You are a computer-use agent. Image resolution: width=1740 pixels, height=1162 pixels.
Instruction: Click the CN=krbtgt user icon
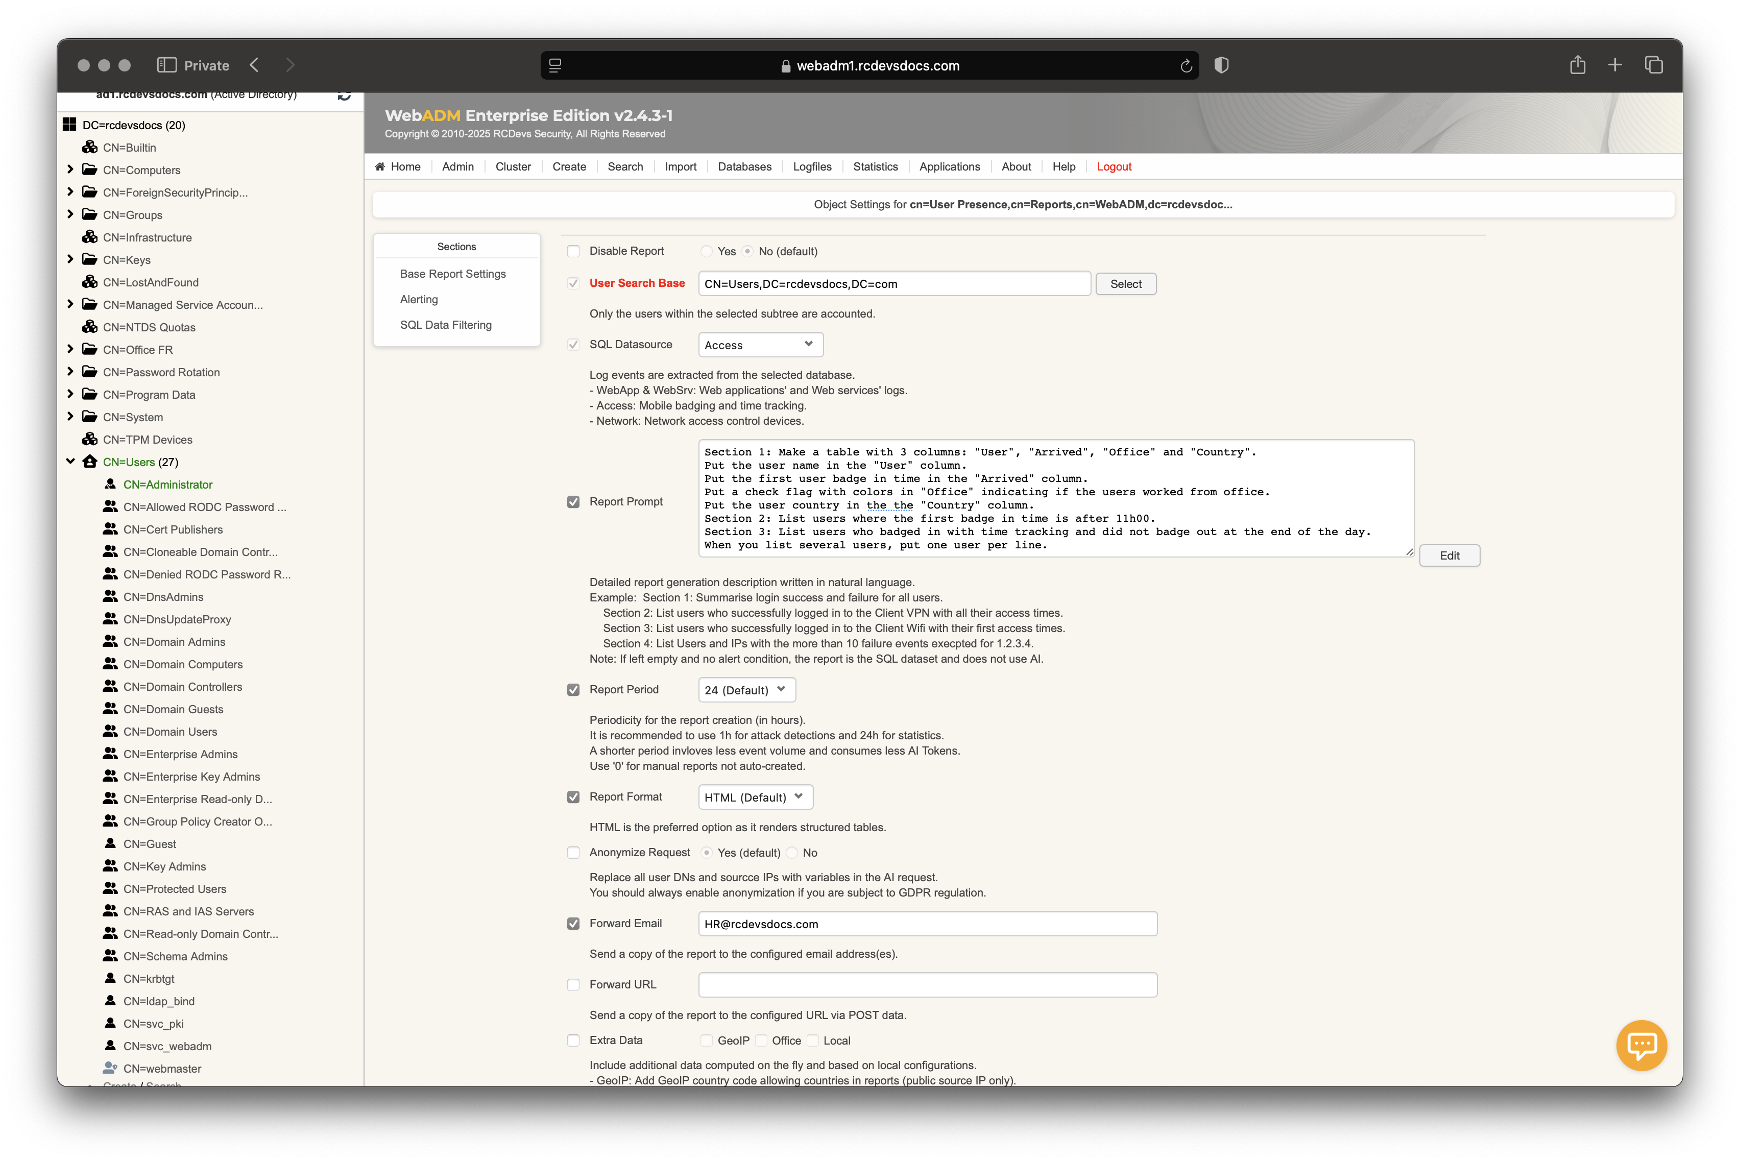coord(110,978)
